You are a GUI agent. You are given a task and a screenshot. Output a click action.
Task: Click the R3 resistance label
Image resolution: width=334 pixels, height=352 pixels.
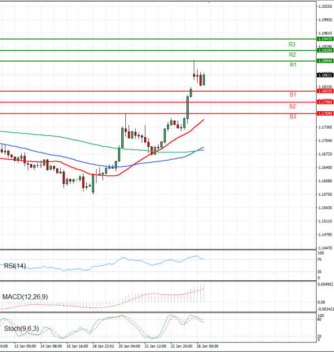292,44
